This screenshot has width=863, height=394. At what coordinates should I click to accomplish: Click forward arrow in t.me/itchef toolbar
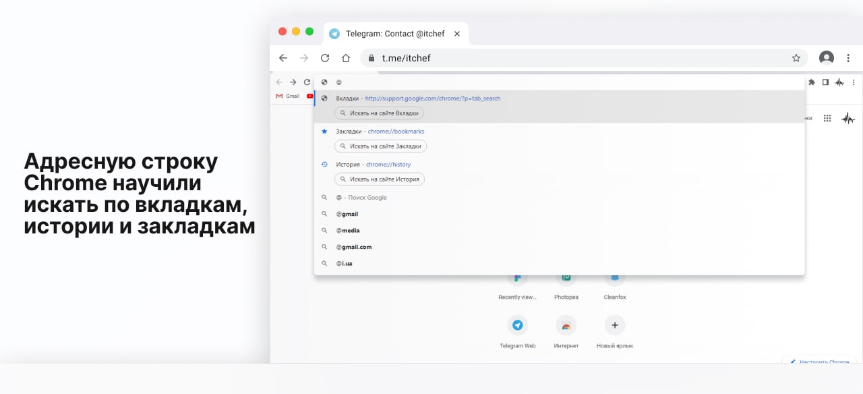coord(304,58)
